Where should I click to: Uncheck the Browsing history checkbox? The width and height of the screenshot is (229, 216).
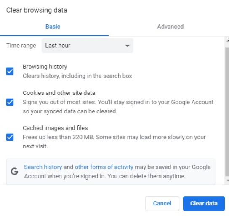pos(10,71)
